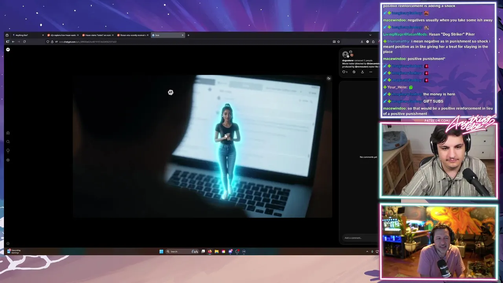Screen dimensions: 503x283
Task: Open File Explorer from the taskbar
Action: (217, 252)
